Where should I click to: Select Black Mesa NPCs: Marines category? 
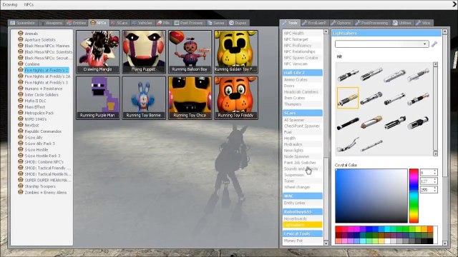click(47, 46)
